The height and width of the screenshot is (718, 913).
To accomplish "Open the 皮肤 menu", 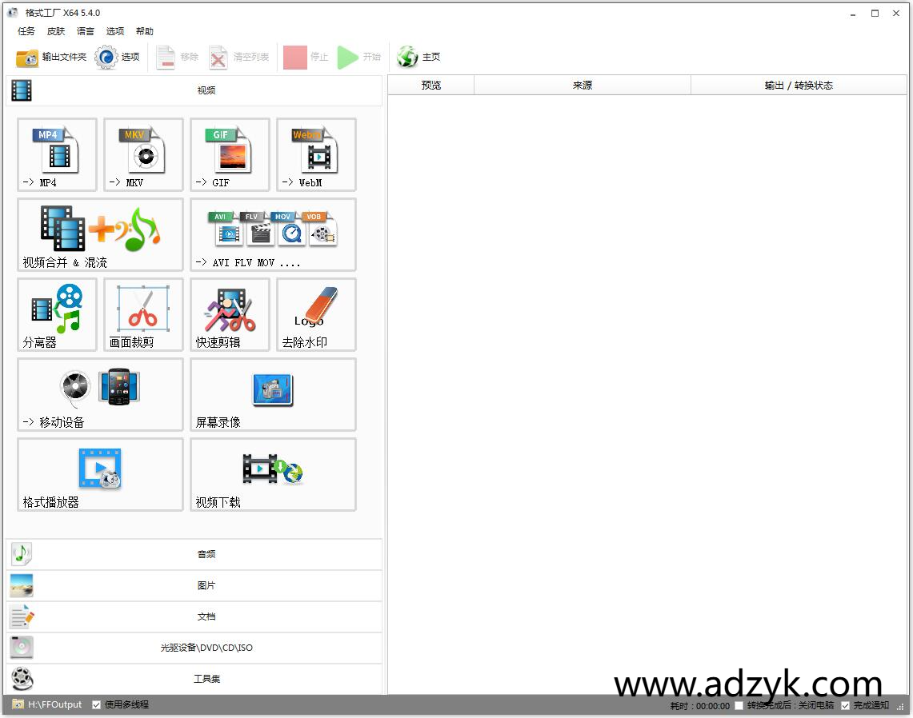I will coord(56,31).
